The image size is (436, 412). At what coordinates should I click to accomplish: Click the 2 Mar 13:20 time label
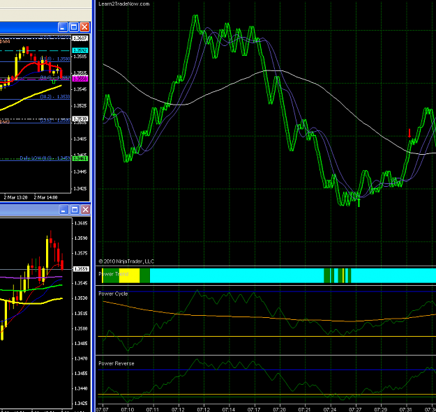point(15,197)
